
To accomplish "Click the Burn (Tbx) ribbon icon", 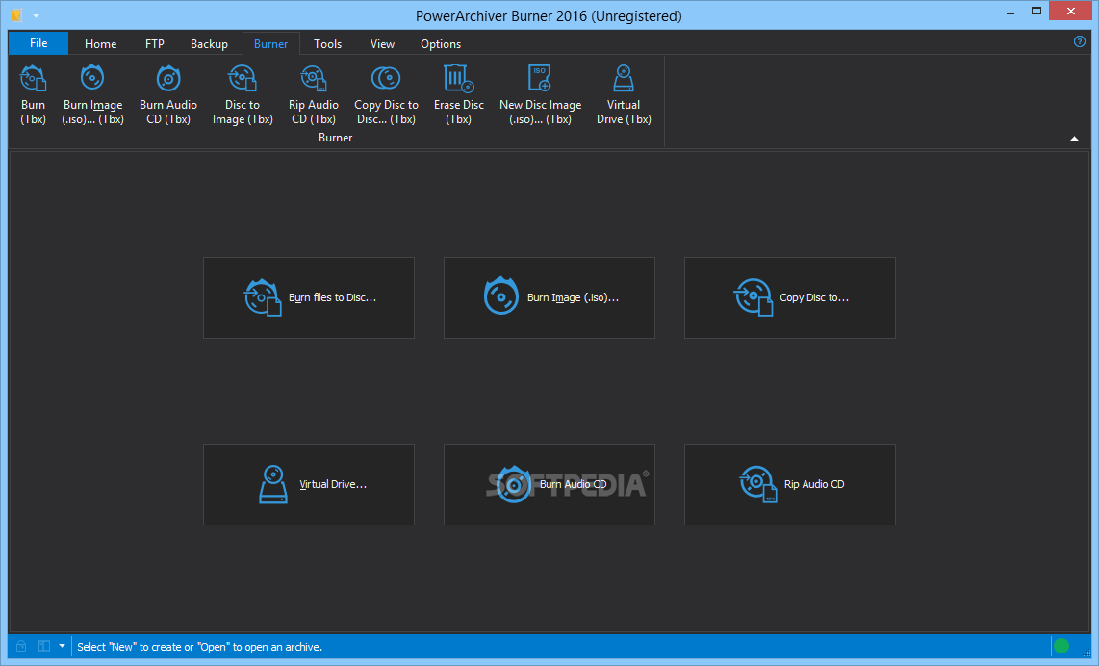I will click(x=33, y=94).
